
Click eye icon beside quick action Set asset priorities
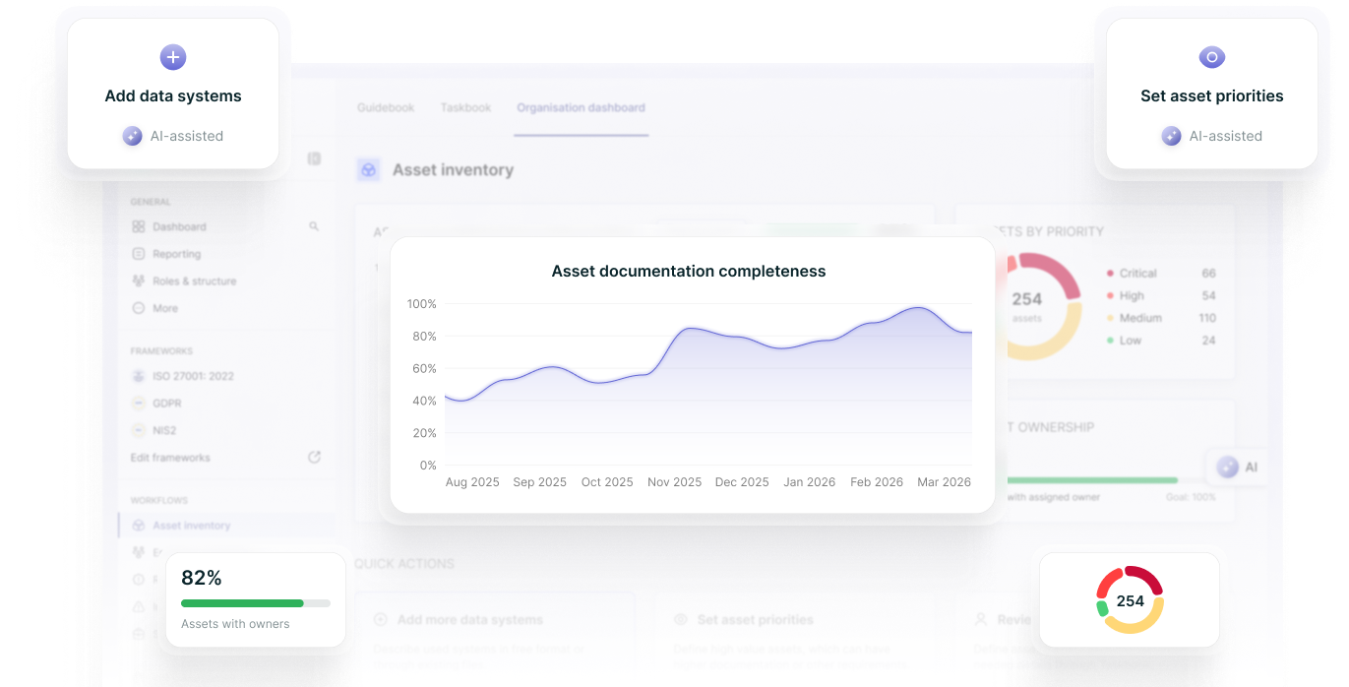680,619
